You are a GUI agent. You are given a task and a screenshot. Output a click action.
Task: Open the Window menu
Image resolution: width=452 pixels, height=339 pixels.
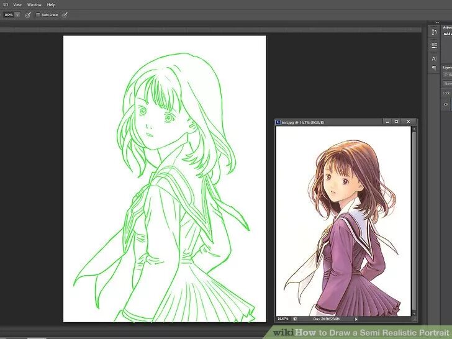(34, 4)
